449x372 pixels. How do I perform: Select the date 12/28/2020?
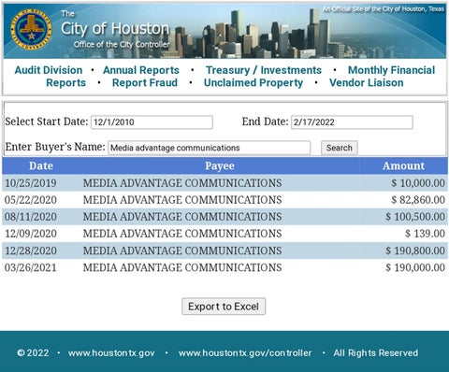click(x=31, y=250)
